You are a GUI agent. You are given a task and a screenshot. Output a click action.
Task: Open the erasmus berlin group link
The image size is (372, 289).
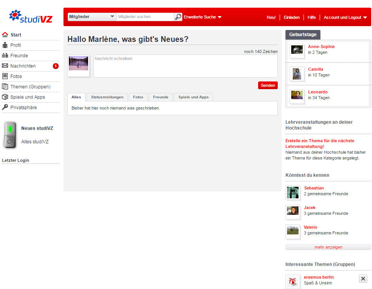coord(319,277)
